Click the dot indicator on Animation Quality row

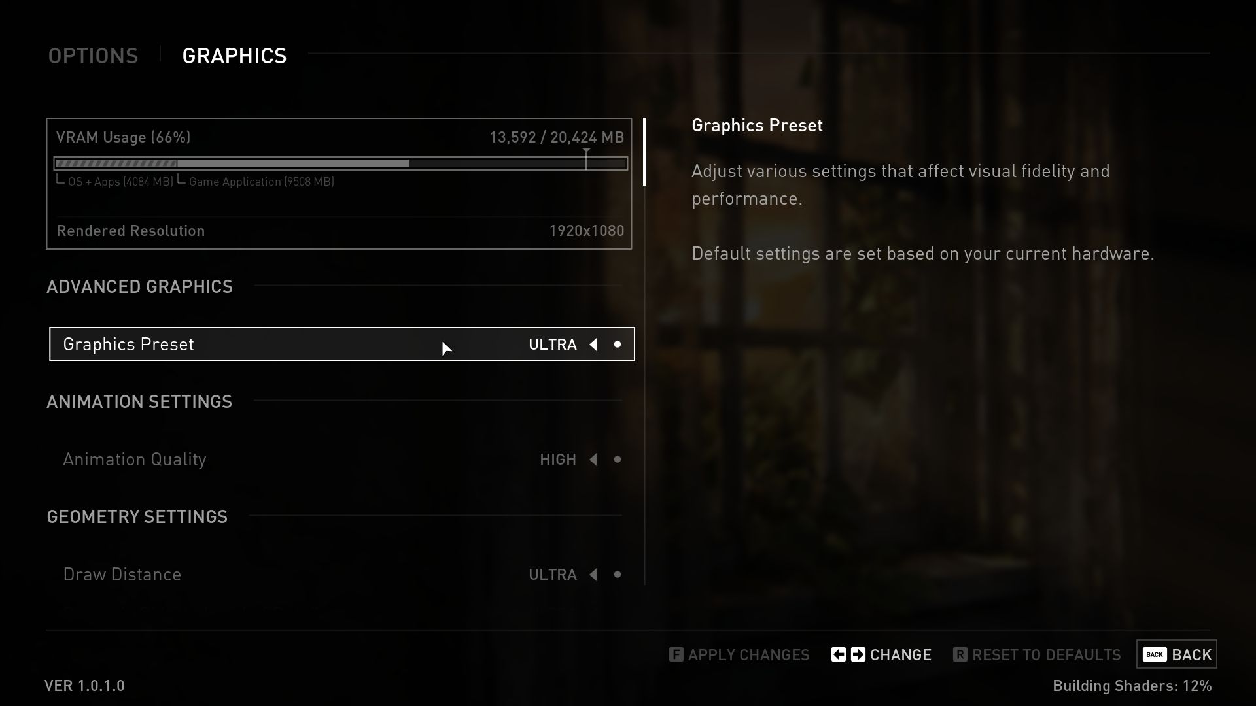617,460
